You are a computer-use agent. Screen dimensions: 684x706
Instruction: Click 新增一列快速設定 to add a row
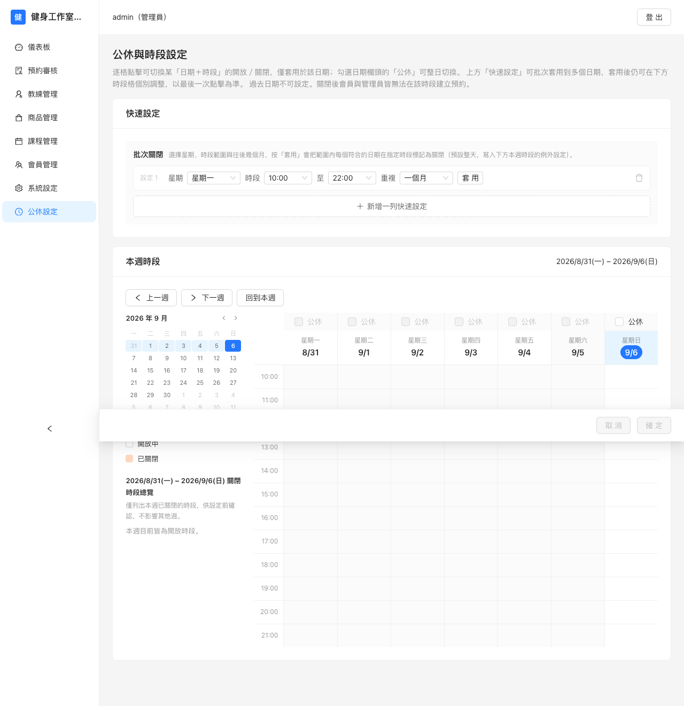[392, 206]
